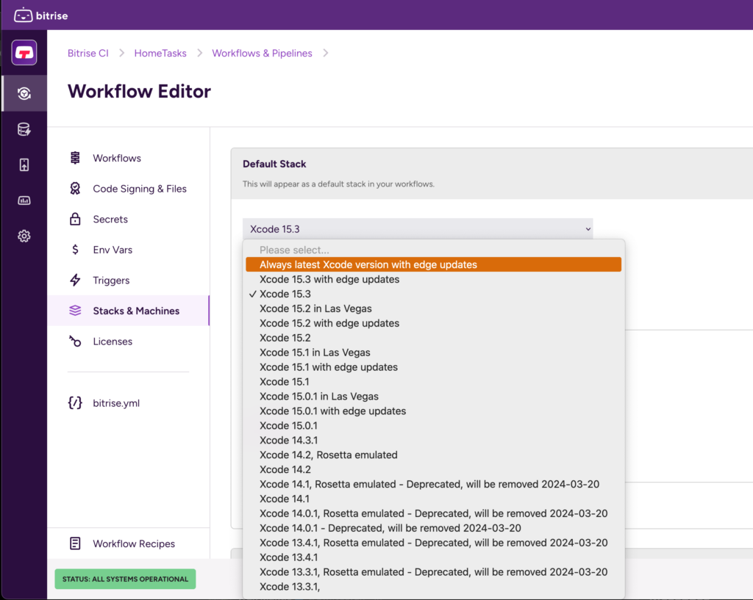The height and width of the screenshot is (600, 753).
Task: Click the Licenses key icon
Action: pos(75,341)
